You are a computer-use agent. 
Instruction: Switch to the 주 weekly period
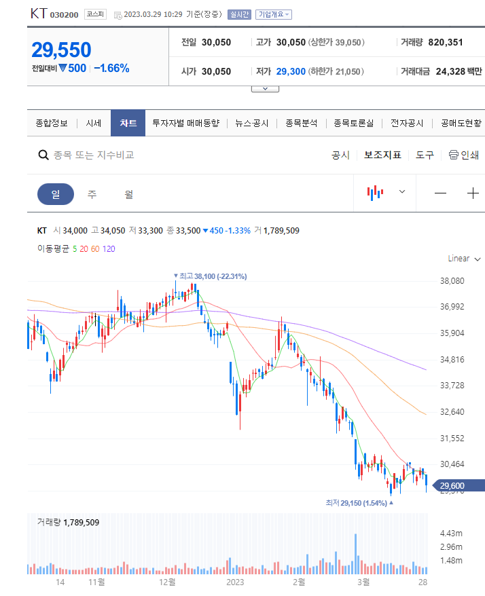(x=92, y=194)
